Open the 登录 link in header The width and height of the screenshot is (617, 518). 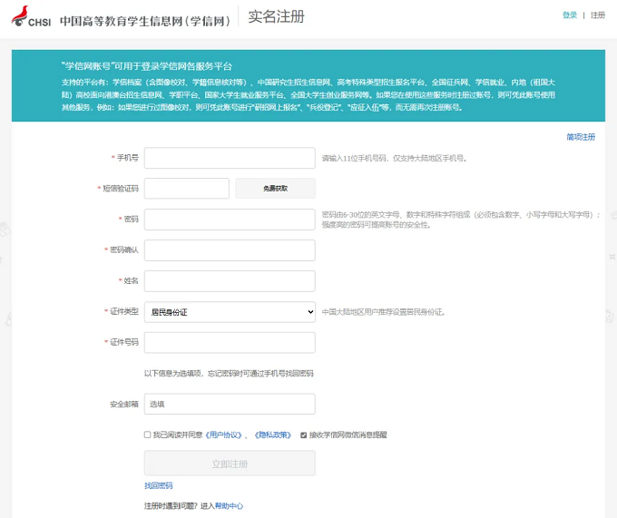pyautogui.click(x=570, y=15)
